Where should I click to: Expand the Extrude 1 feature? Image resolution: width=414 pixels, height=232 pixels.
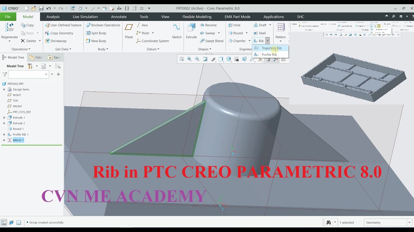(x=4, y=118)
